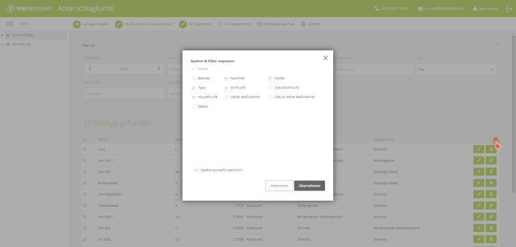The width and height of the screenshot is (516, 247).
Task: Edit the Am Hof row numbered 30
Action: coord(478,171)
